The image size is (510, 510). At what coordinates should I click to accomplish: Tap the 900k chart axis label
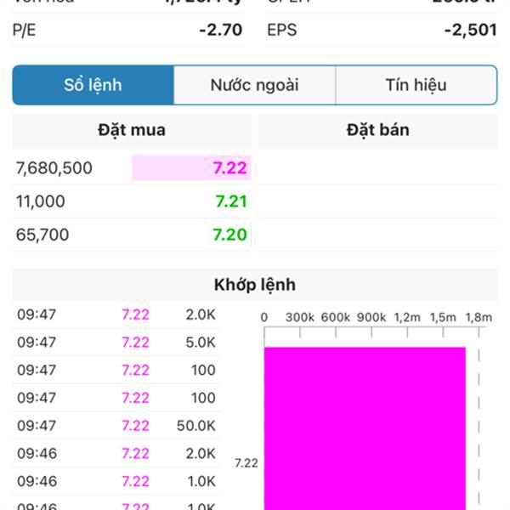pos(371,317)
